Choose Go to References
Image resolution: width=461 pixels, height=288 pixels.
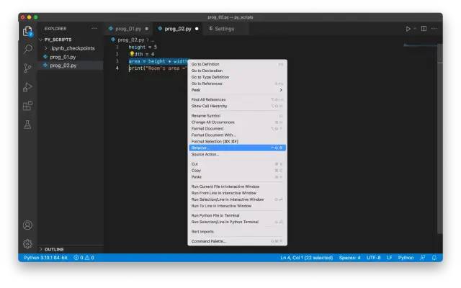237,84
